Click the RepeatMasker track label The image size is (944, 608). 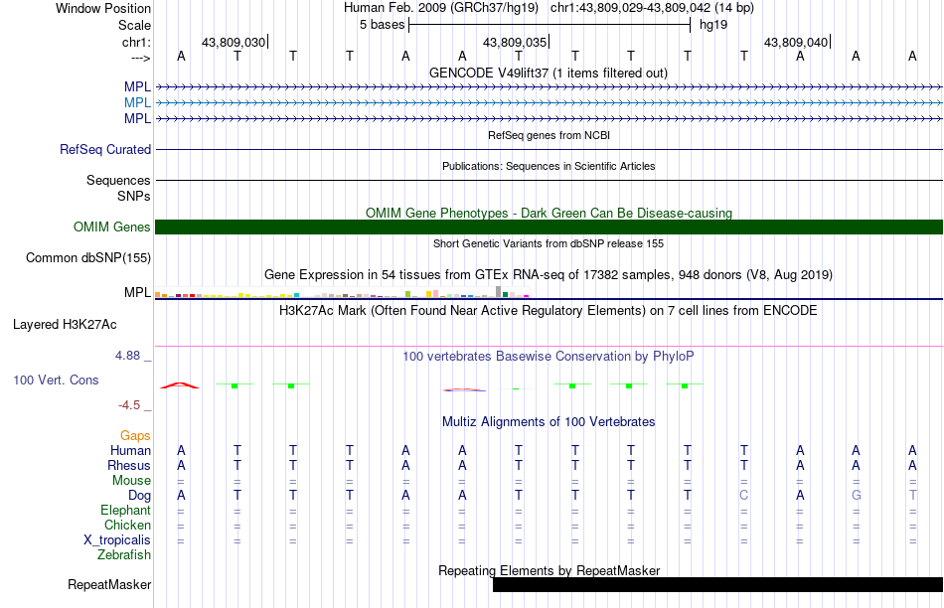pos(109,584)
